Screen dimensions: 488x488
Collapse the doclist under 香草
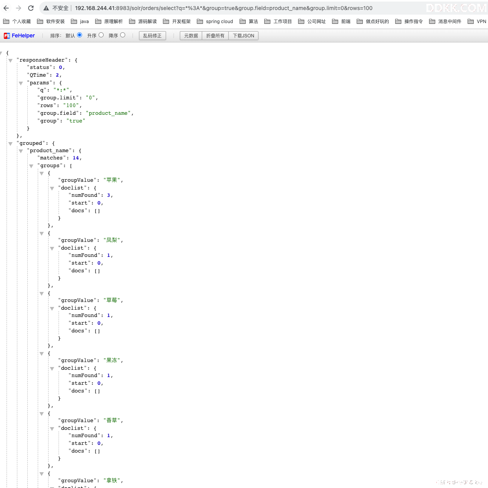pos(52,429)
